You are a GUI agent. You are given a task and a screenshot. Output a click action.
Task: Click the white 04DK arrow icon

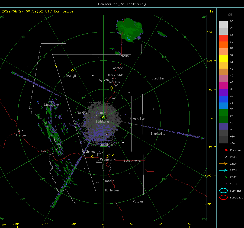click(223, 157)
